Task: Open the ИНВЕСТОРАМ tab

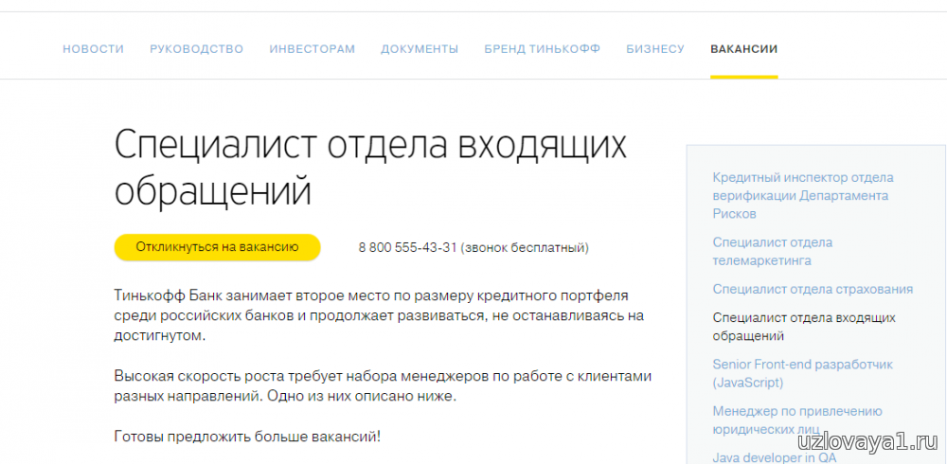Action: pos(313,49)
